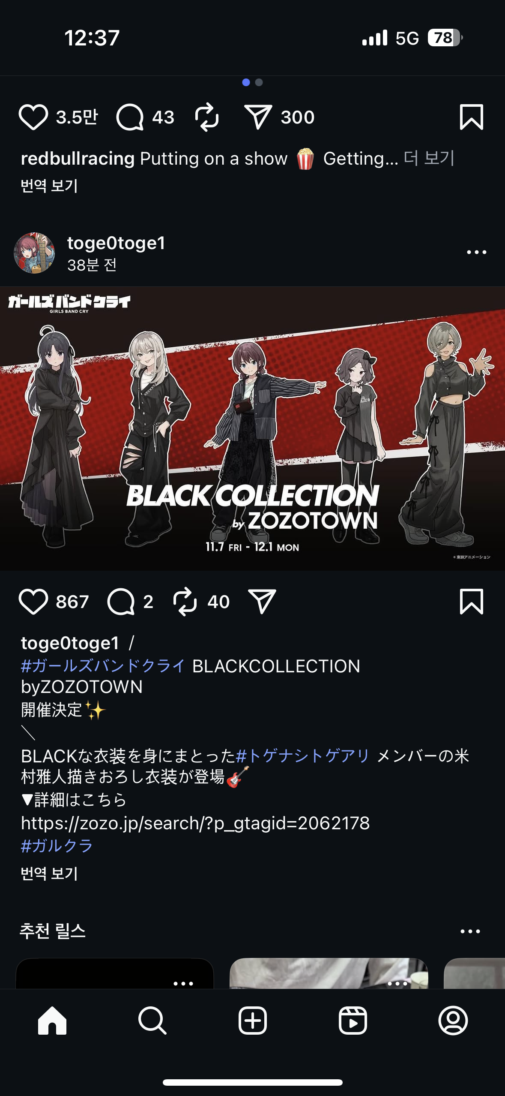This screenshot has height=1096, width=505.
Task: Like the toge0toge1 post with heart icon
Action: tap(33, 602)
